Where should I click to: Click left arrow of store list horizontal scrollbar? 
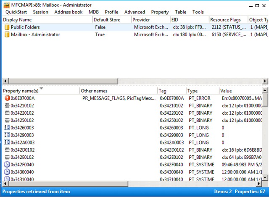5,81
